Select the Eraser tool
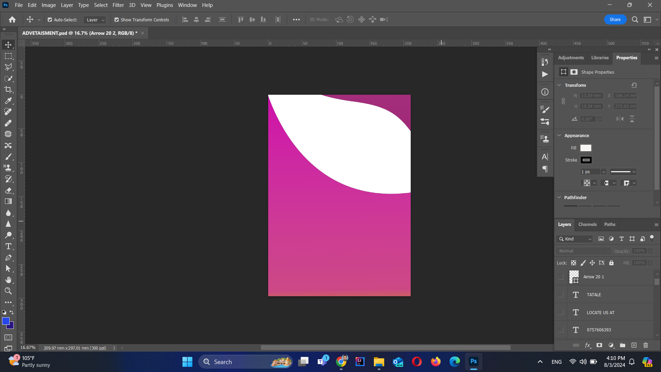Viewport: 661px width, 372px height. 8,190
